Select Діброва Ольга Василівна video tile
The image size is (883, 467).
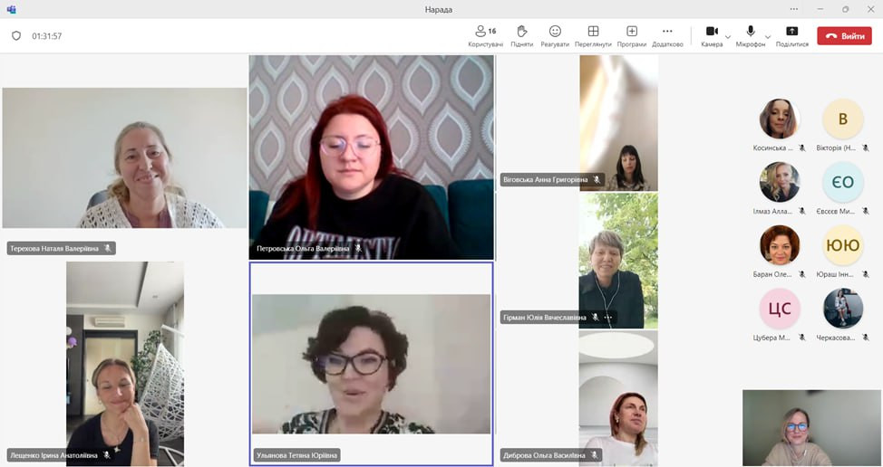coord(618,398)
